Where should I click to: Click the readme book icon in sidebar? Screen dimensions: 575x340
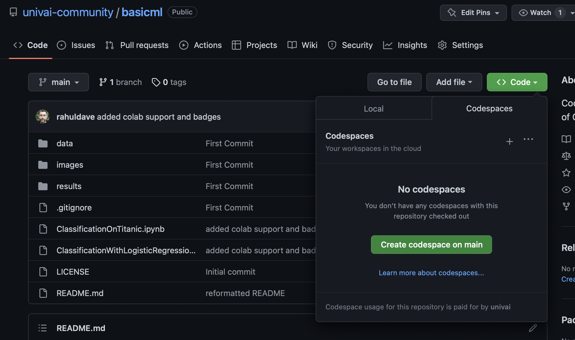pos(566,139)
